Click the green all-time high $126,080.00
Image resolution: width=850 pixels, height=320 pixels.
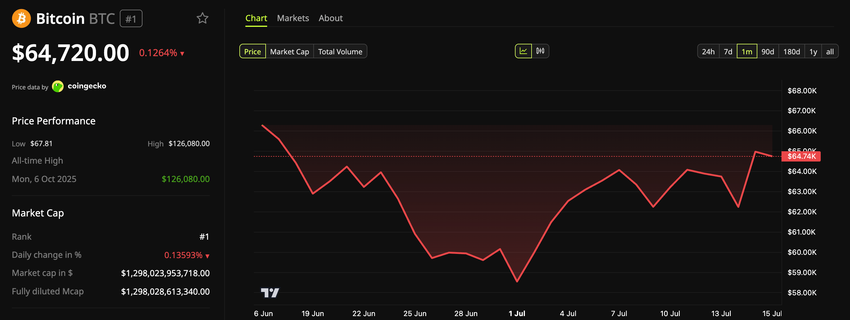tap(185, 179)
